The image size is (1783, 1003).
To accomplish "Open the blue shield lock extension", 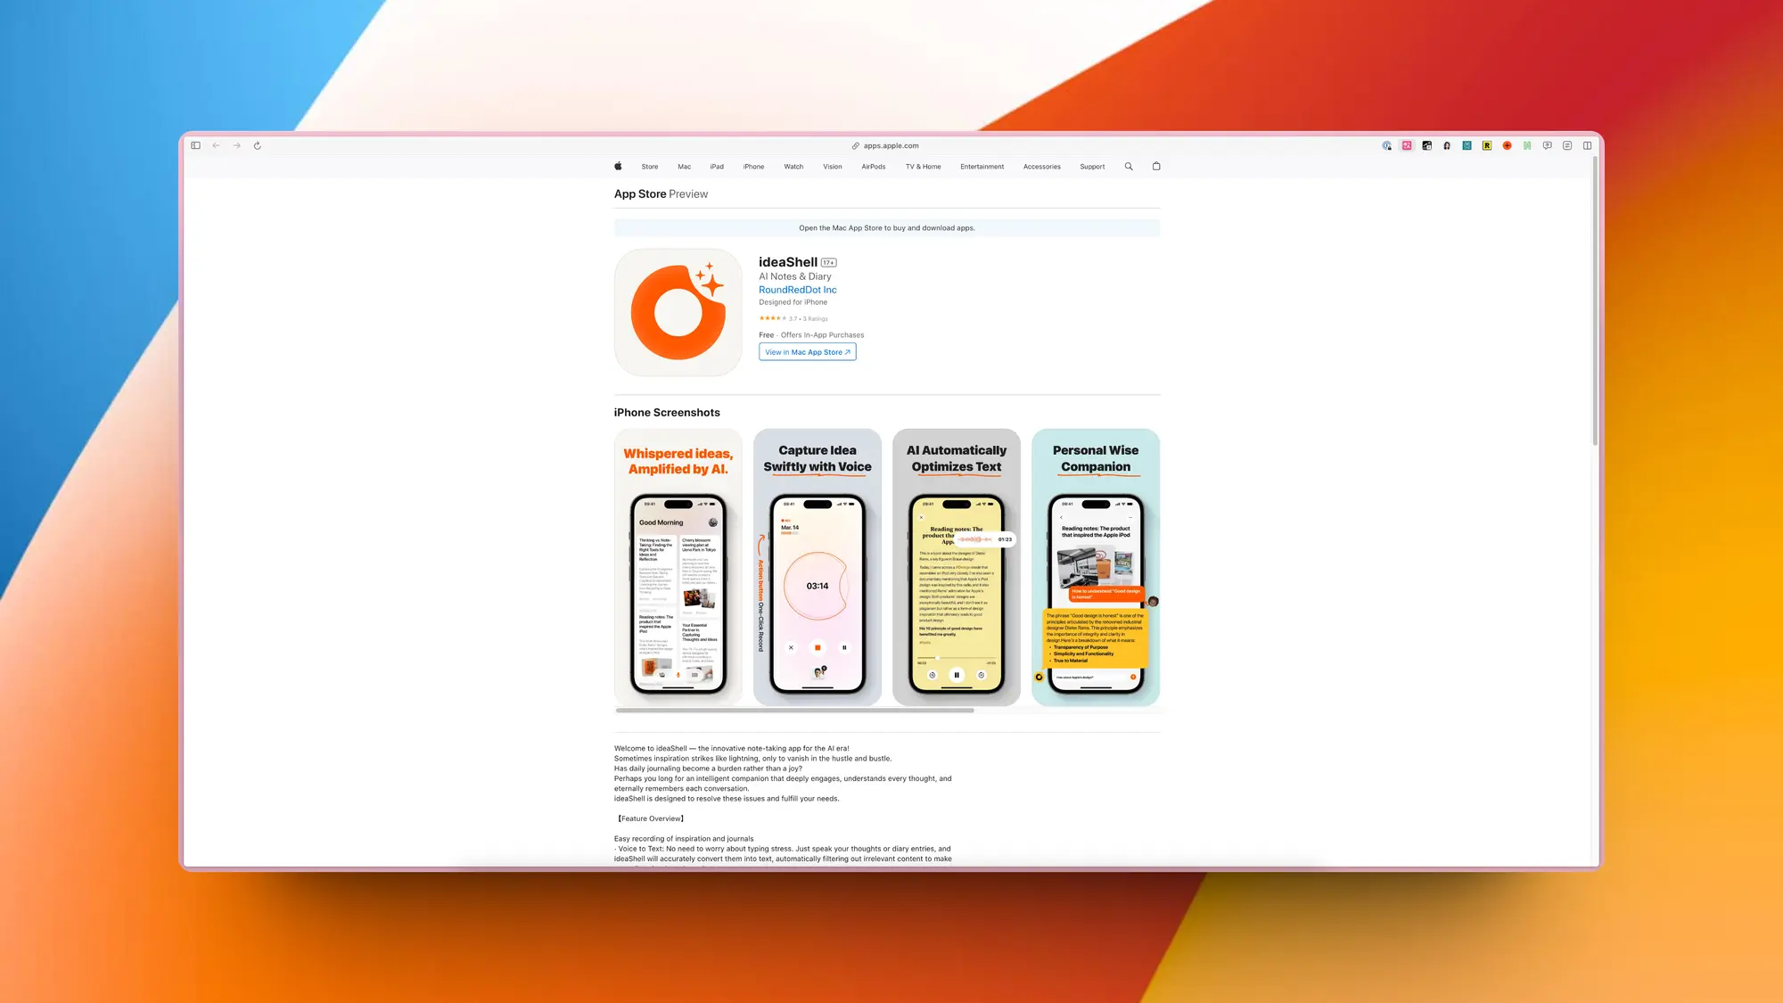I will 1387,145.
